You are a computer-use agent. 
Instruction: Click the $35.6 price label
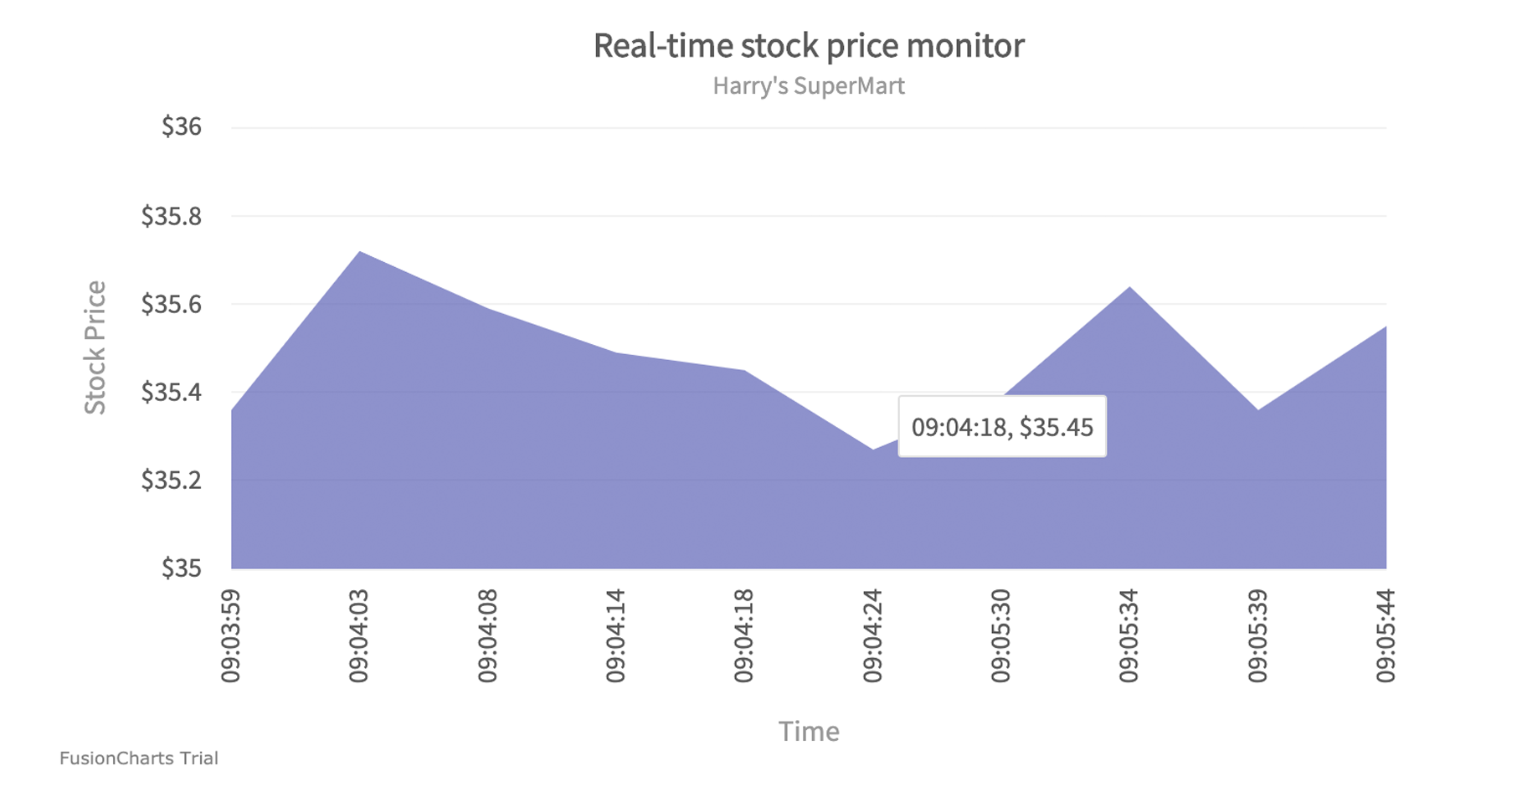tap(172, 304)
